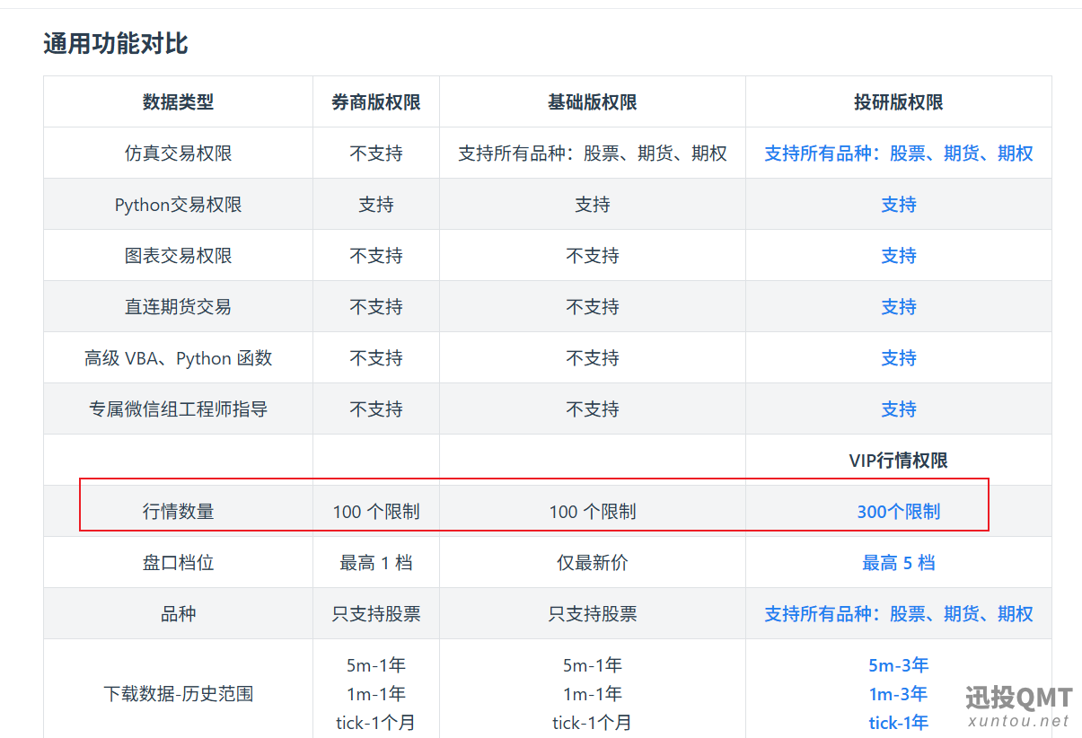Click the 基础版权限 column header
Screen dimensions: 1082x738
tap(592, 102)
